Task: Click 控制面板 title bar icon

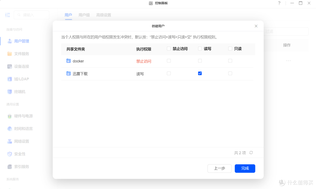Action: point(151,3)
